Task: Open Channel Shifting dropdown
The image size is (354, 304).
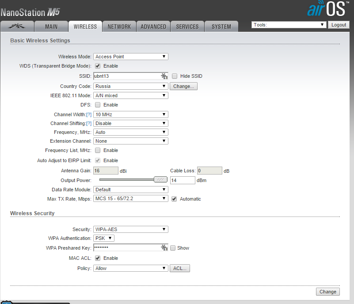Action: coord(131,123)
